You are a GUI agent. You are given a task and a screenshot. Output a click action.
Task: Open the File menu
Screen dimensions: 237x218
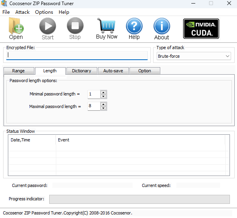pyautogui.click(x=6, y=12)
